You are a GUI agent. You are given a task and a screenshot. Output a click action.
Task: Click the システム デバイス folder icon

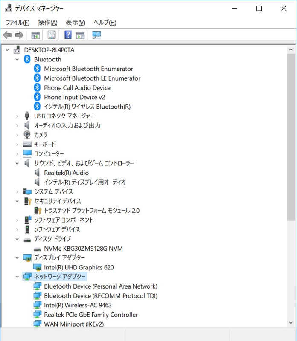point(27,191)
